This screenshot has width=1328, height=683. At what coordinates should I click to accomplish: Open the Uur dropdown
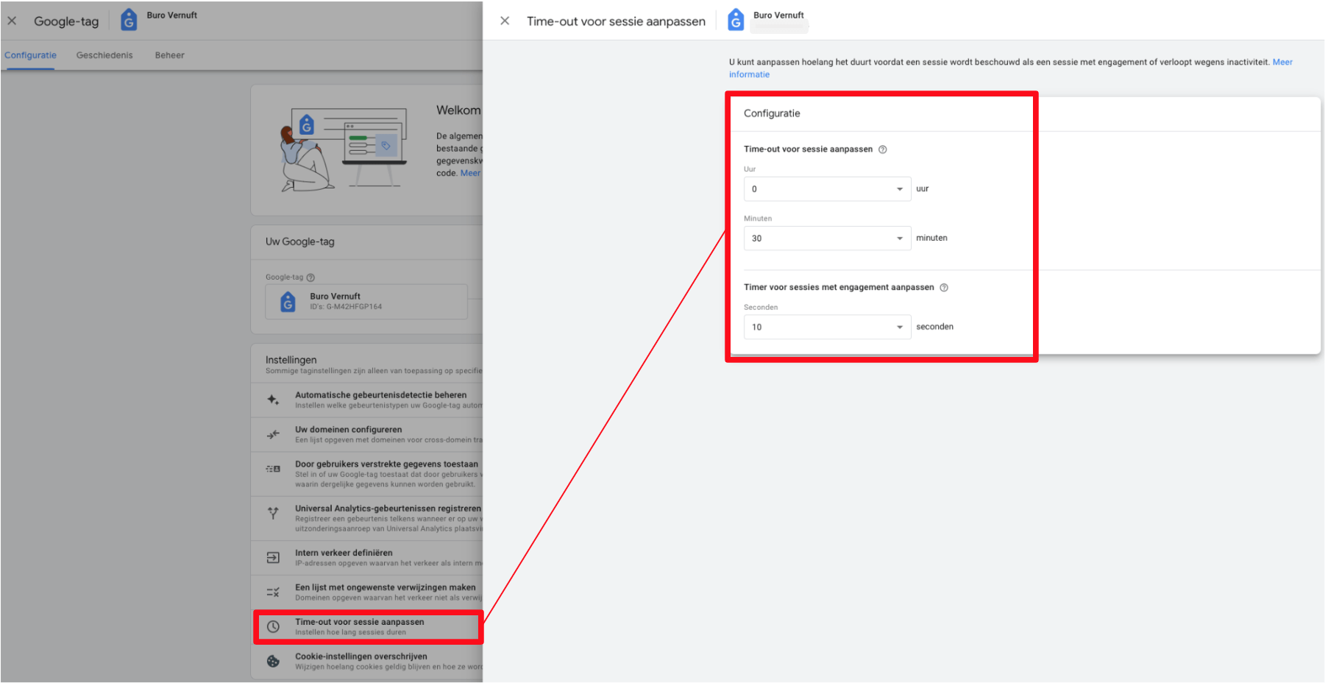pos(827,189)
